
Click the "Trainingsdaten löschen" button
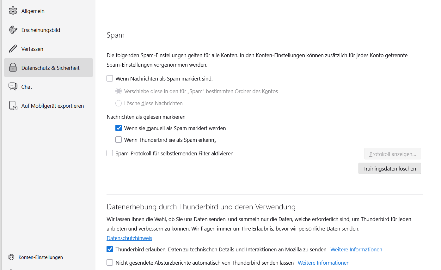click(x=390, y=168)
